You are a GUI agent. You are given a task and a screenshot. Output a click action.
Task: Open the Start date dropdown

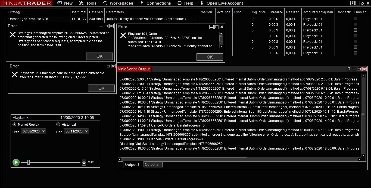tap(33, 131)
